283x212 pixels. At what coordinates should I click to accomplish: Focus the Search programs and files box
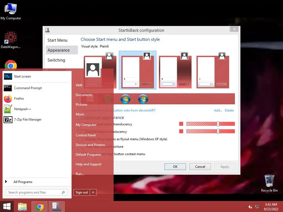tap(36, 192)
